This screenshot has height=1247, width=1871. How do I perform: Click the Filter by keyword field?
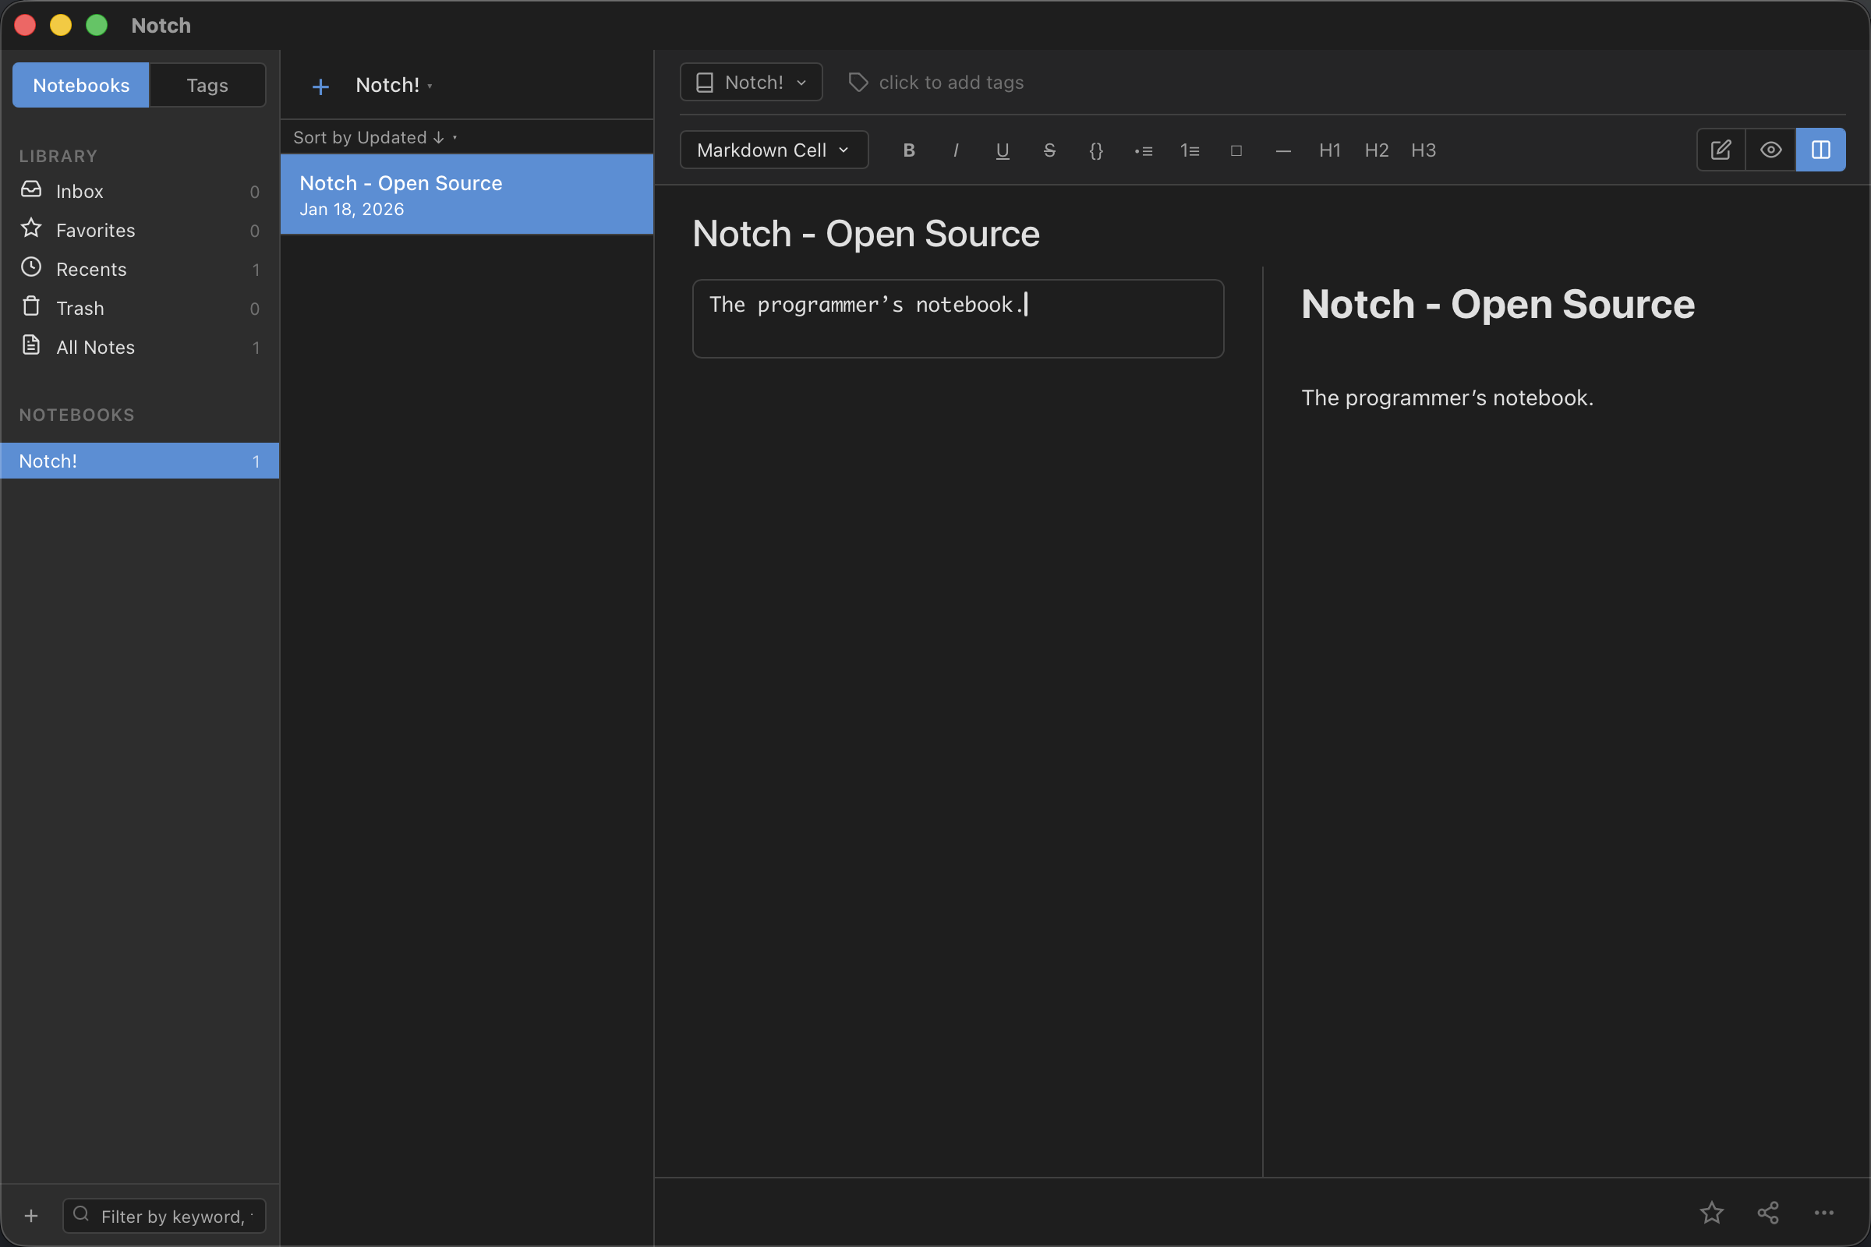pyautogui.click(x=164, y=1215)
